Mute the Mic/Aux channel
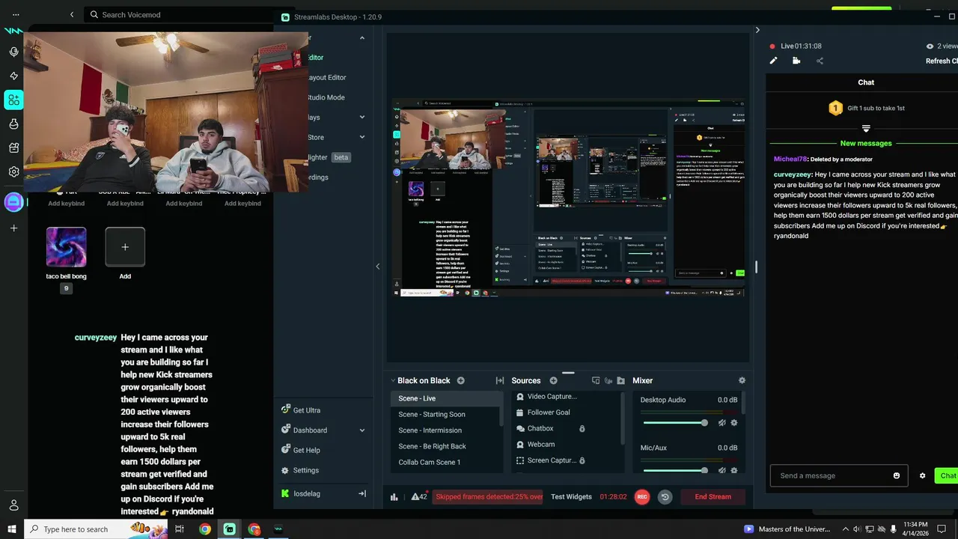The height and width of the screenshot is (539, 958). pos(721,471)
